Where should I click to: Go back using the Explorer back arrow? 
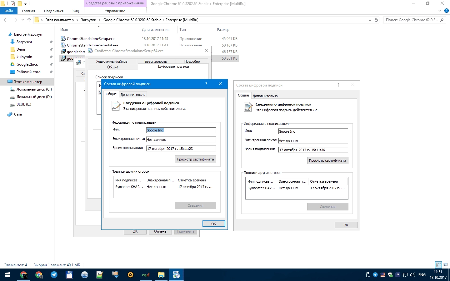(x=6, y=20)
